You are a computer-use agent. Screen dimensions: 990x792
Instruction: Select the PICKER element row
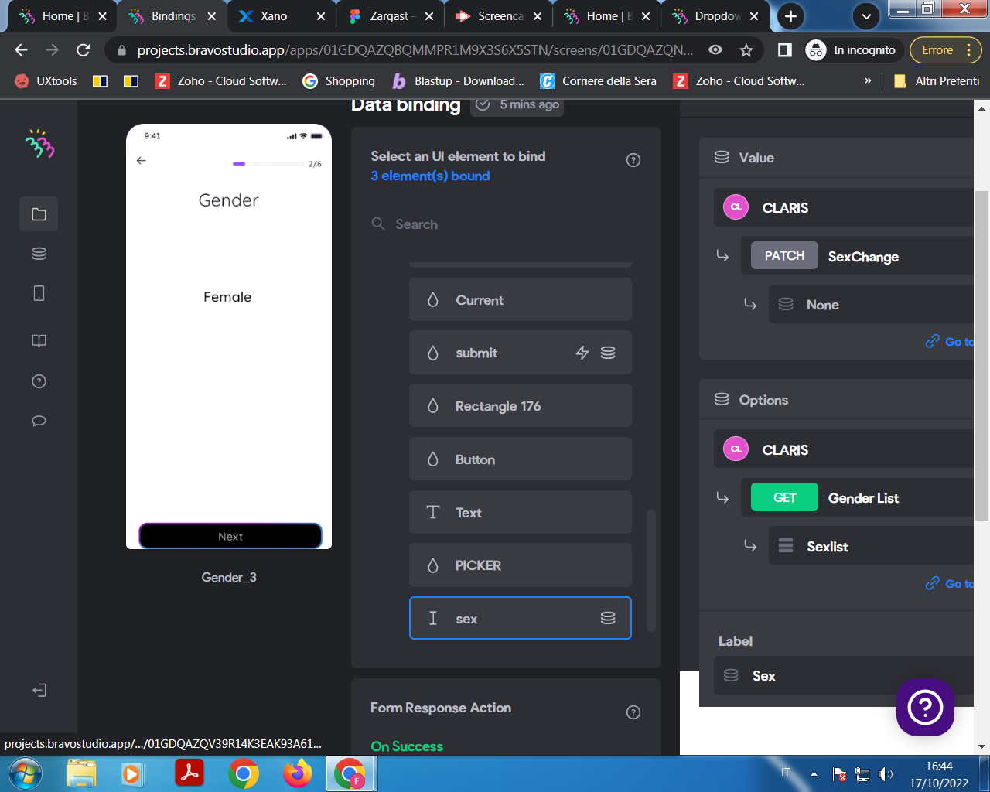tap(521, 565)
